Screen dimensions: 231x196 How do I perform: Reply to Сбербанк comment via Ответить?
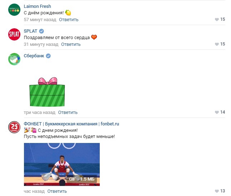click(x=68, y=113)
